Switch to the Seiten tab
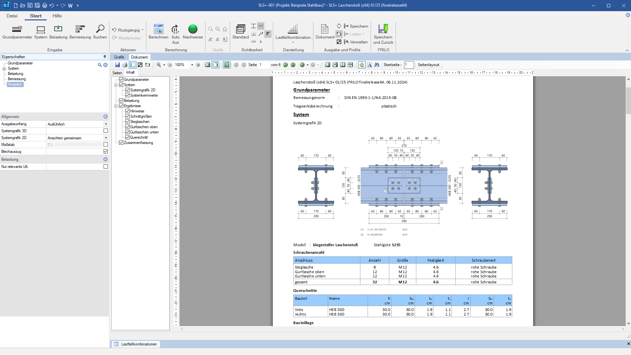 [117, 73]
